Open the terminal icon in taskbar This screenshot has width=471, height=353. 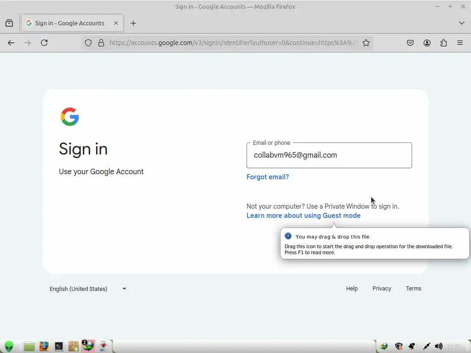tap(59, 347)
